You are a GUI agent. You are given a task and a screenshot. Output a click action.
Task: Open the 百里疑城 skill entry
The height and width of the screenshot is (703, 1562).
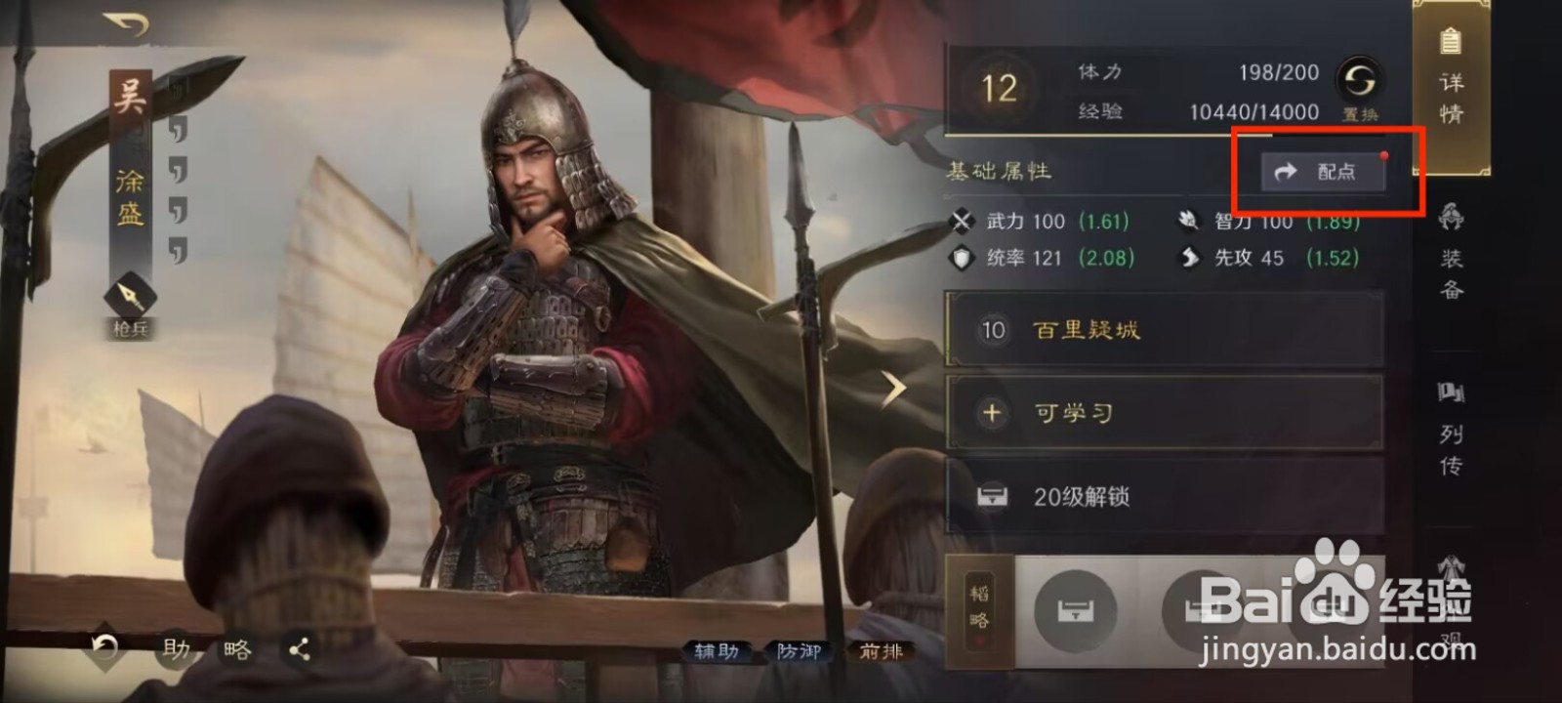pyautogui.click(x=1165, y=330)
